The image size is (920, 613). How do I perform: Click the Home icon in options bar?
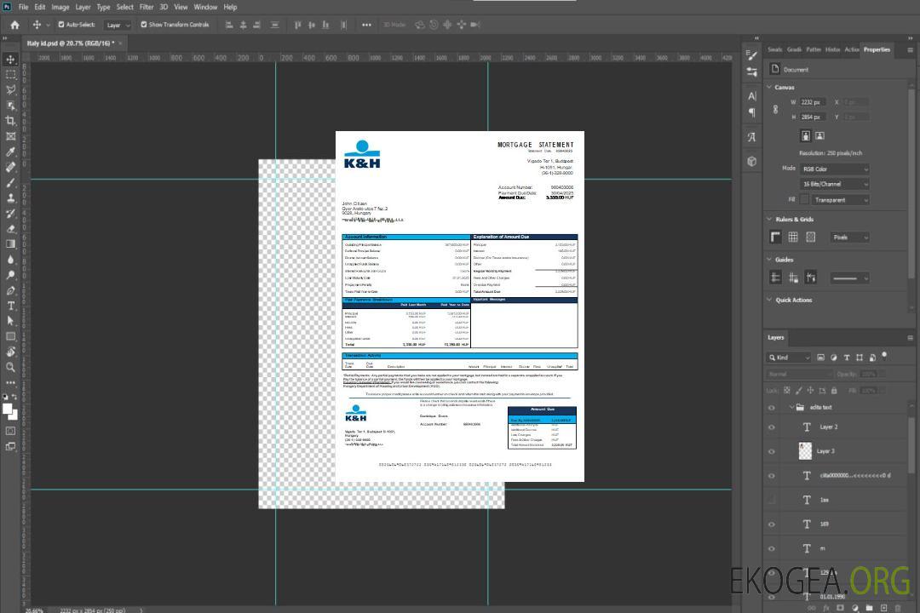pyautogui.click(x=14, y=25)
